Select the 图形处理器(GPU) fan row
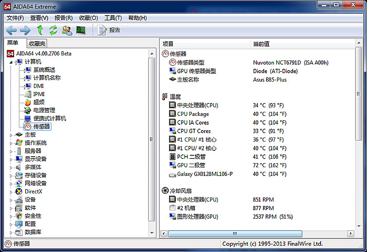 point(257,217)
